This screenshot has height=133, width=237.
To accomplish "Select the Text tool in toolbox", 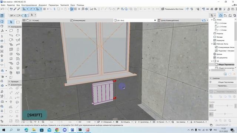I will click(x=11, y=98).
